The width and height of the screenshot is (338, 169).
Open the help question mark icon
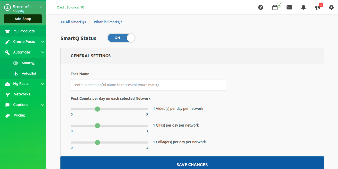click(x=261, y=7)
